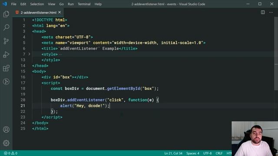Click the viewport meta tag on line 5
This screenshot has height=156, width=278.
(x=123, y=43)
